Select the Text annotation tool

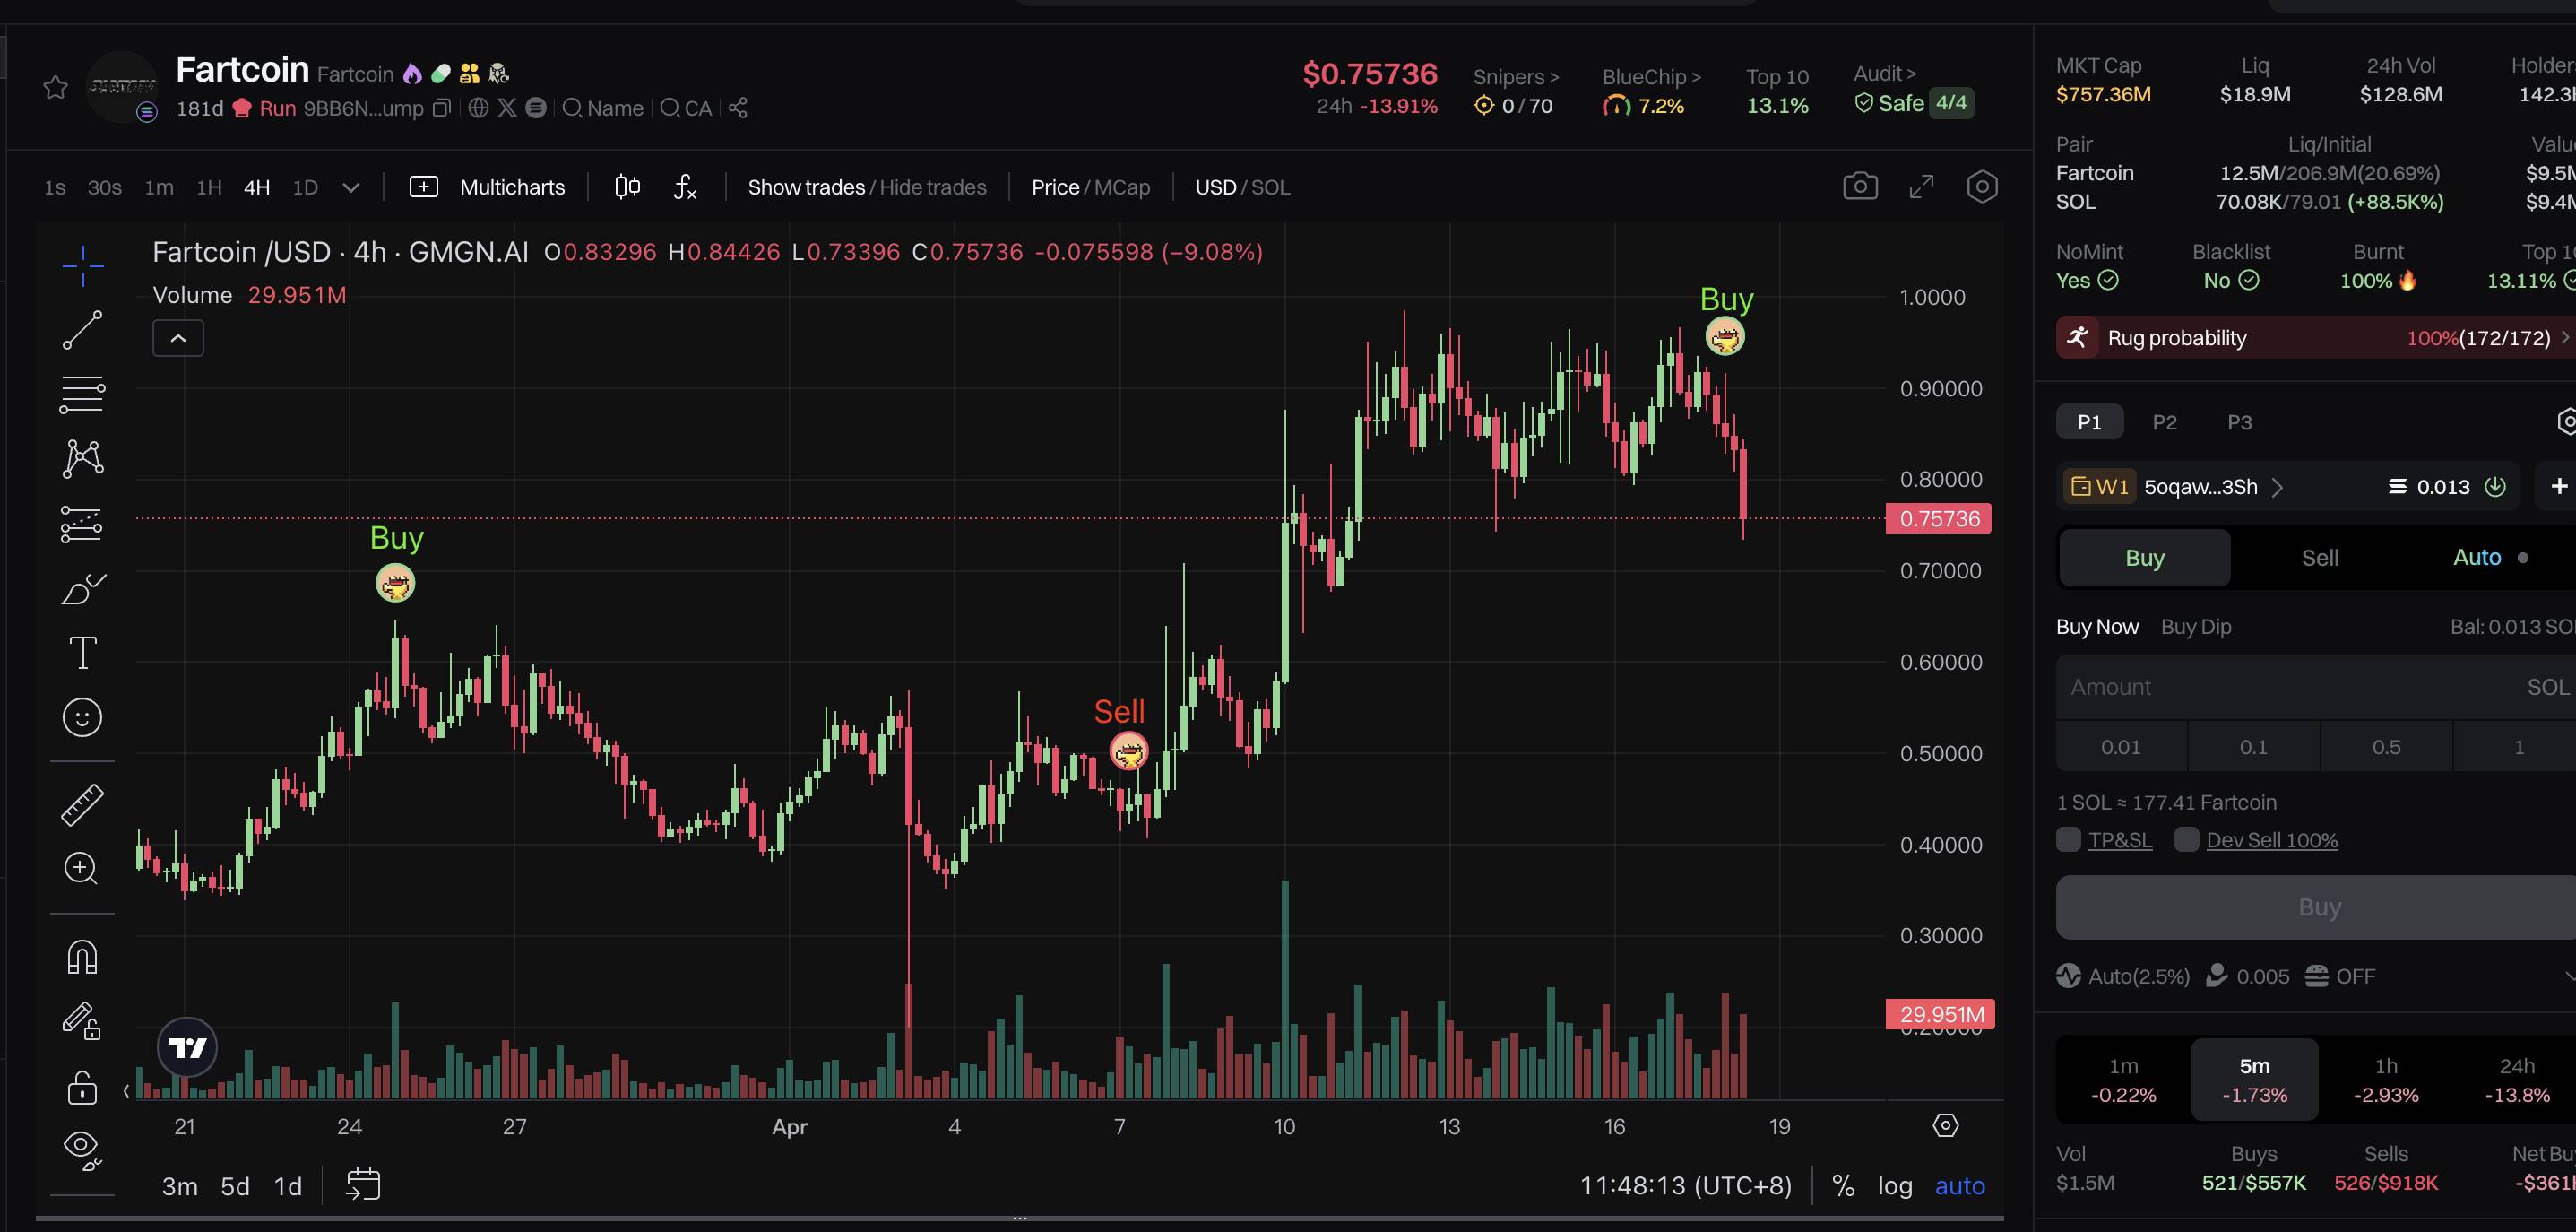click(x=82, y=653)
